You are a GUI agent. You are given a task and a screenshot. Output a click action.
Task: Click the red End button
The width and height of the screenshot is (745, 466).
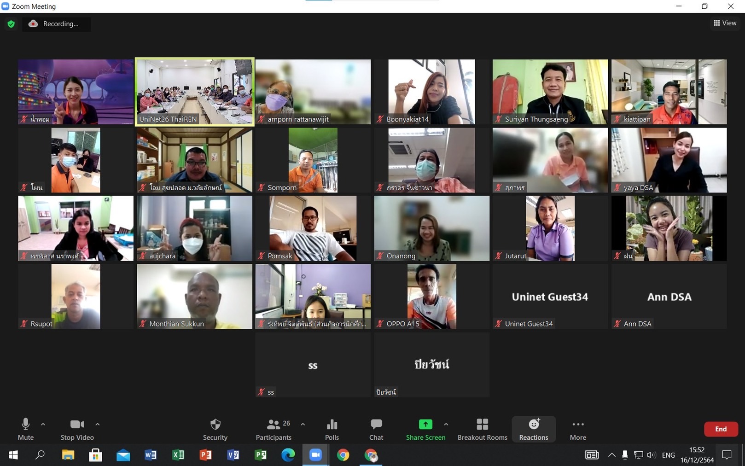pyautogui.click(x=721, y=429)
